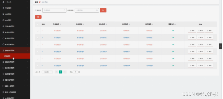
Task: Check the row 5 checkbox
Action: coord(38,59)
